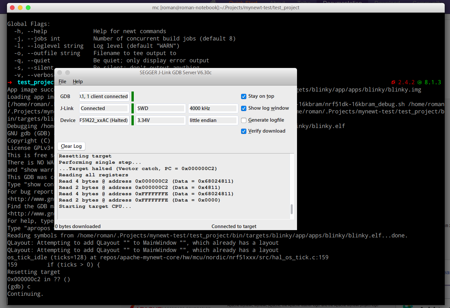This screenshot has height=308, width=450.
Task: Click the terminal window title bar text
Action: (226, 8)
